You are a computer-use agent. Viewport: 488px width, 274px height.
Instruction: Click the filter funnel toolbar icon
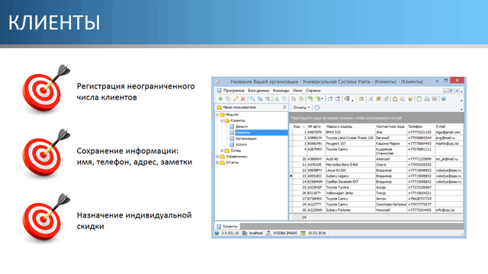tap(268, 99)
